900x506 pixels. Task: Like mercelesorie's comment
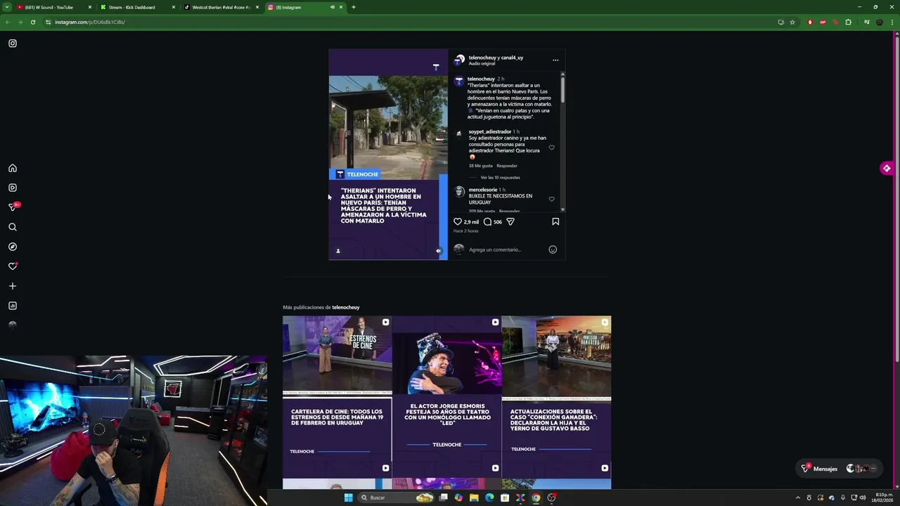point(551,199)
